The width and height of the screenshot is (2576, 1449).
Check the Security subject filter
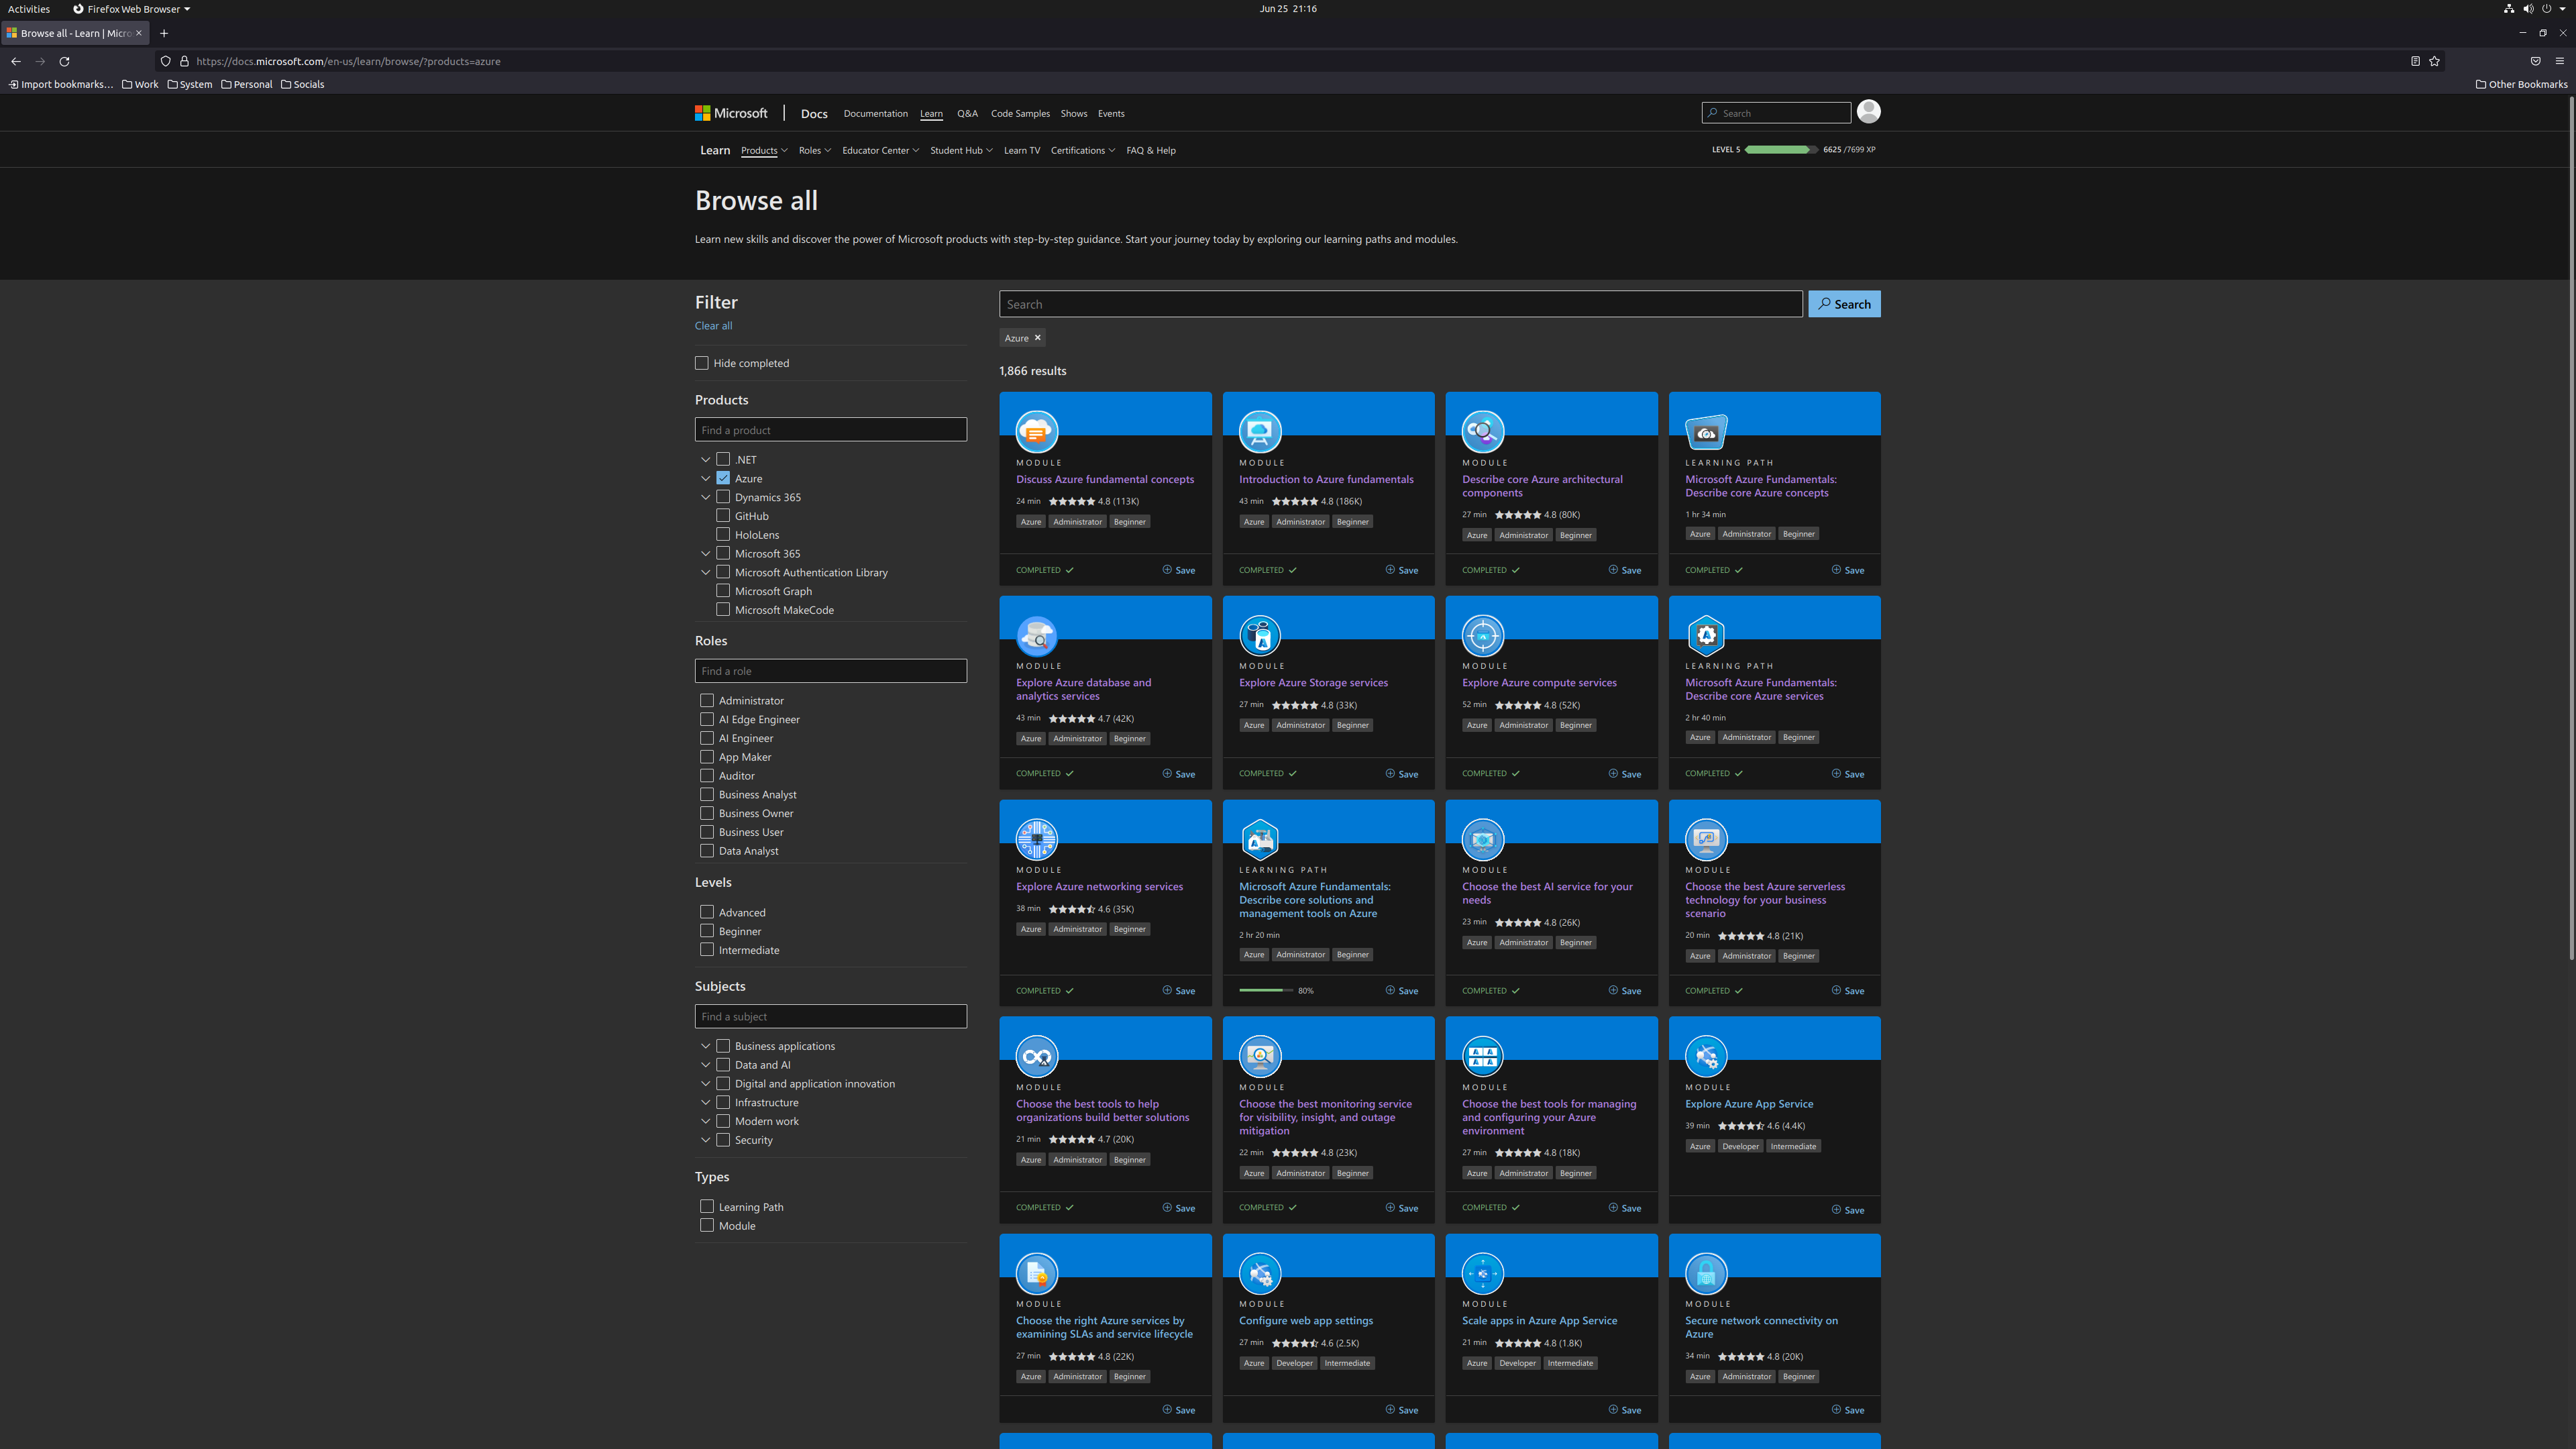click(723, 1140)
